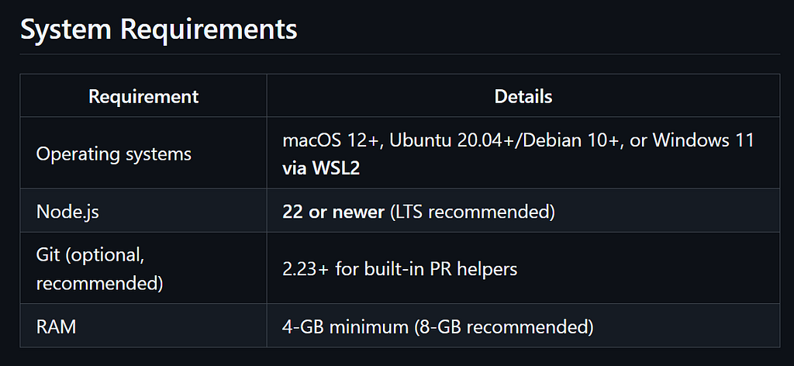Viewport: 794px width, 366px height.
Task: Click the bold '22 or newer' text
Action: click(333, 212)
